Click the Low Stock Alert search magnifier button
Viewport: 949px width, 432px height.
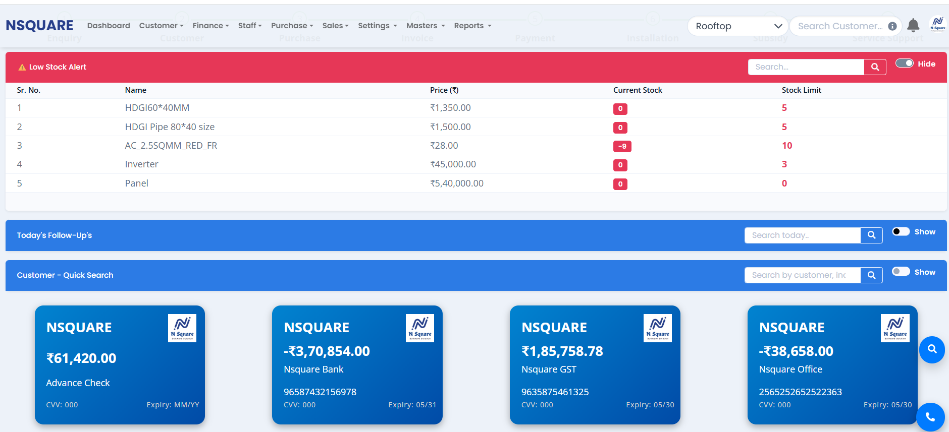tap(875, 67)
